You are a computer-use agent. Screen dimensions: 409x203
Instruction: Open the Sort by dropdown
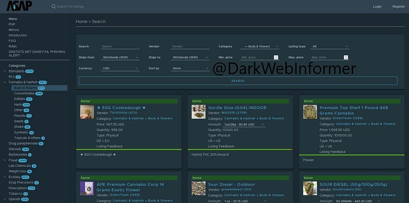point(190,69)
